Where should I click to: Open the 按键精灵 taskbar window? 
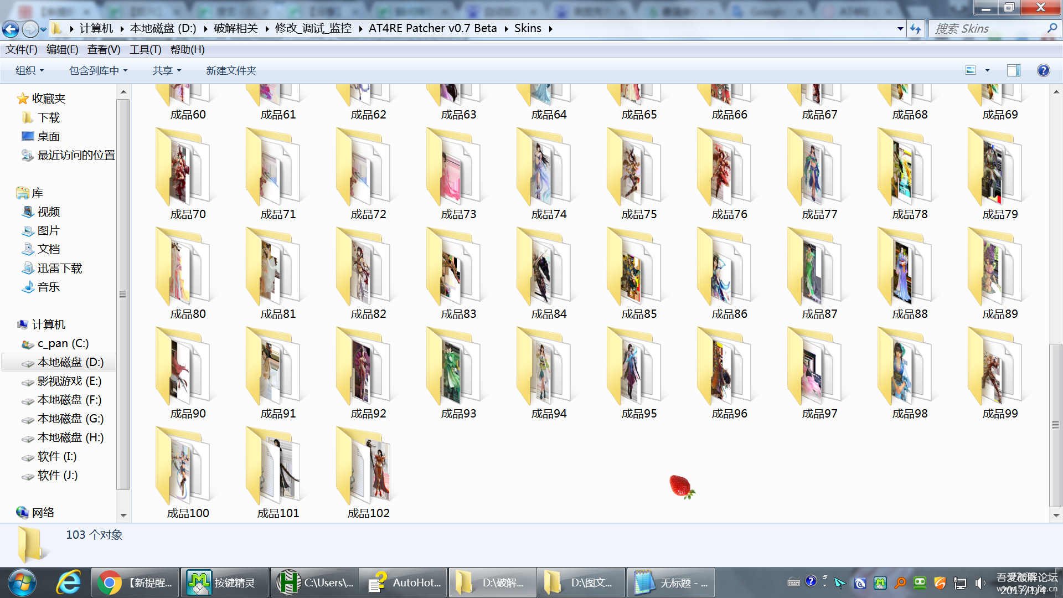(x=224, y=582)
